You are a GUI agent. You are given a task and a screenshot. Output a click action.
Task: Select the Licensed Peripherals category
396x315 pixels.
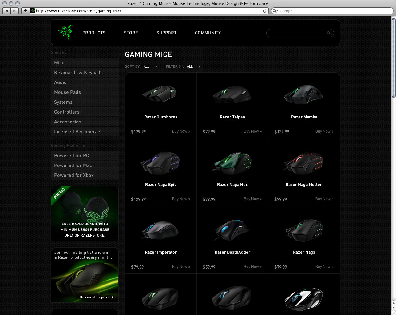pyautogui.click(x=85, y=132)
